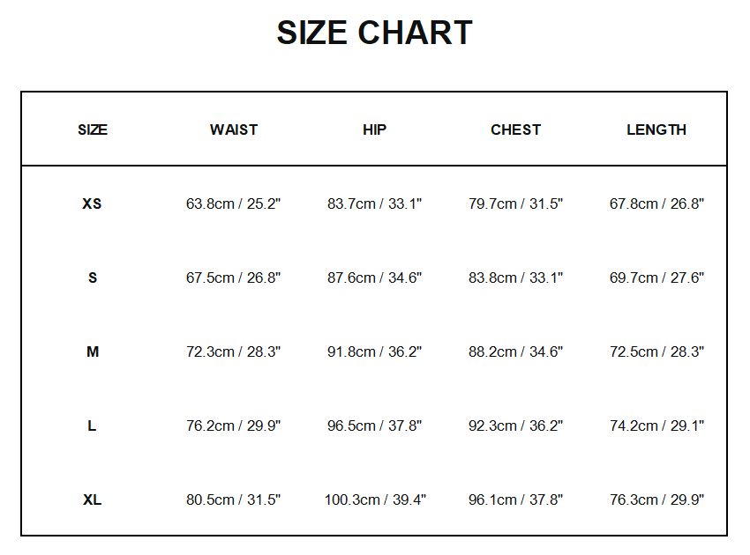Viewport: 750px width, 555px height.
Task: Click the WAIST column header
Action: (x=234, y=129)
